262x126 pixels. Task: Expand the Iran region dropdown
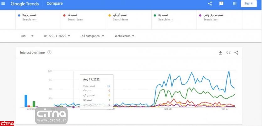click(x=27, y=36)
